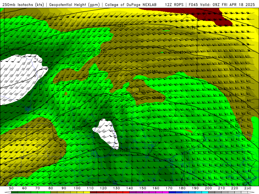Screen dimensions: 259x194
Task: Click the 70 value on the color scale
Action: pos(38,188)
